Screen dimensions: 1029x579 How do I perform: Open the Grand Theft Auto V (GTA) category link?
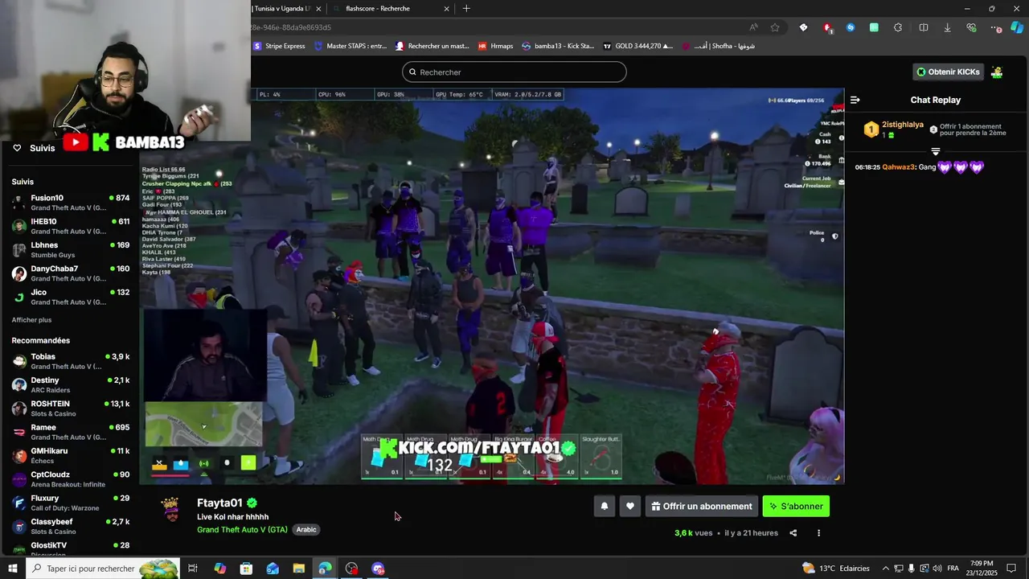(x=242, y=530)
